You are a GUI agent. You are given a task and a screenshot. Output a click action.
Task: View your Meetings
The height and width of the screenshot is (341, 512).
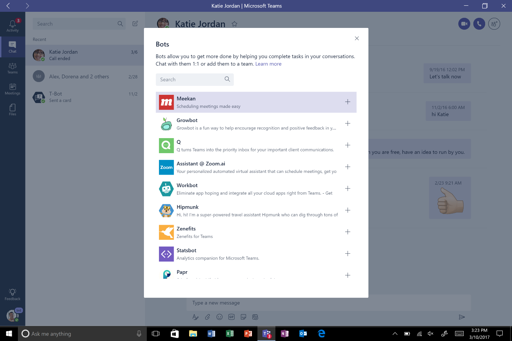13,89
